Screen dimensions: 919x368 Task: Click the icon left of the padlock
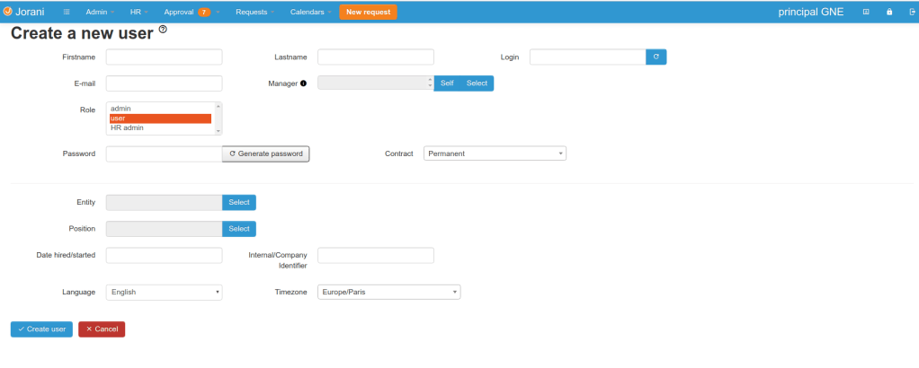(866, 13)
